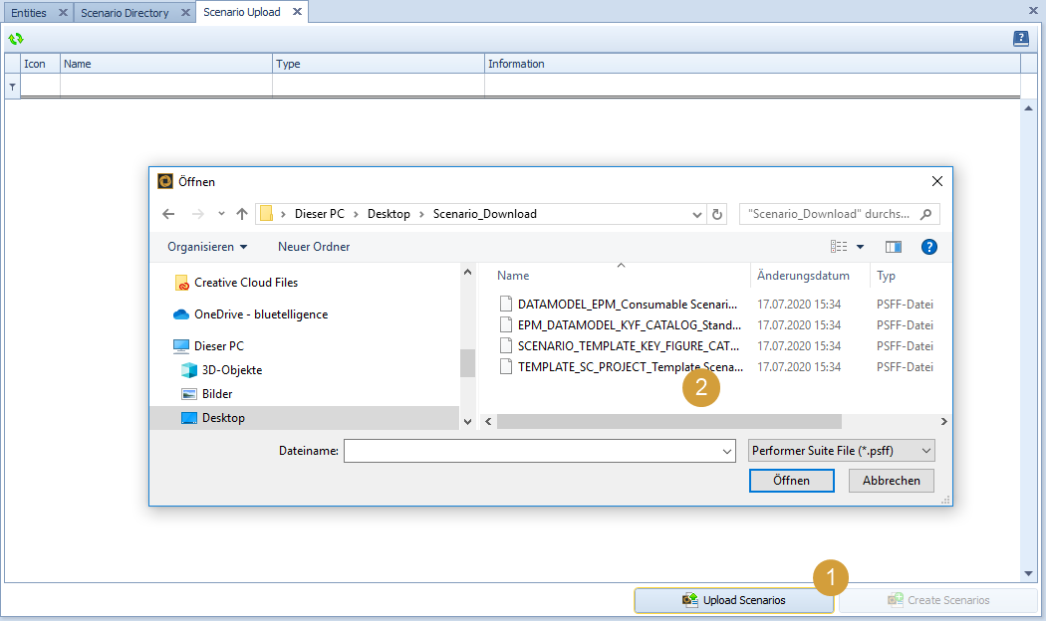Toggle the preview pane in the dialog
Image resolution: width=1046 pixels, height=621 pixels.
point(893,246)
